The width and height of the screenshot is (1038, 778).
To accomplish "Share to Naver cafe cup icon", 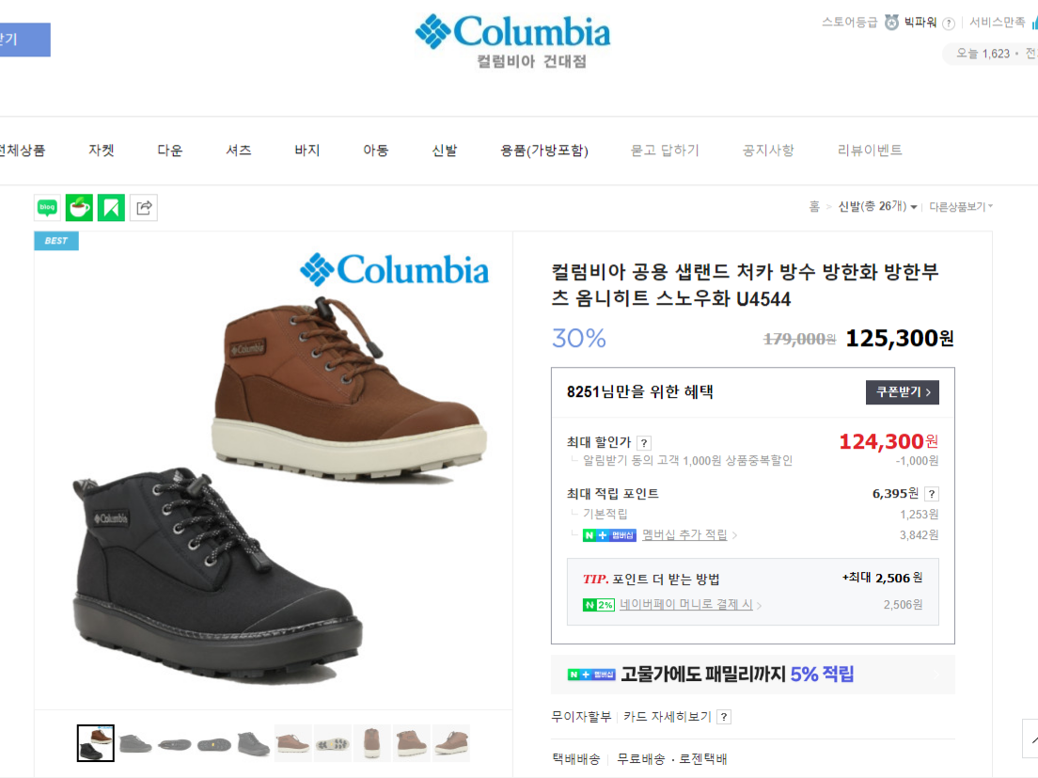I will pyautogui.click(x=79, y=208).
